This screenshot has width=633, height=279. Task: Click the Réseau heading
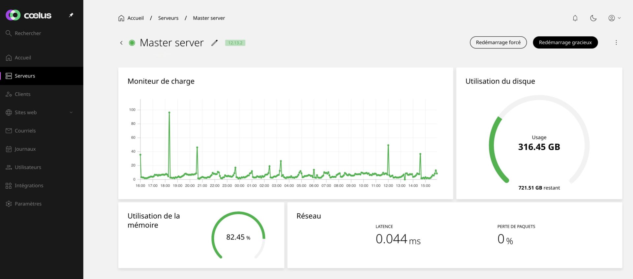(x=309, y=216)
